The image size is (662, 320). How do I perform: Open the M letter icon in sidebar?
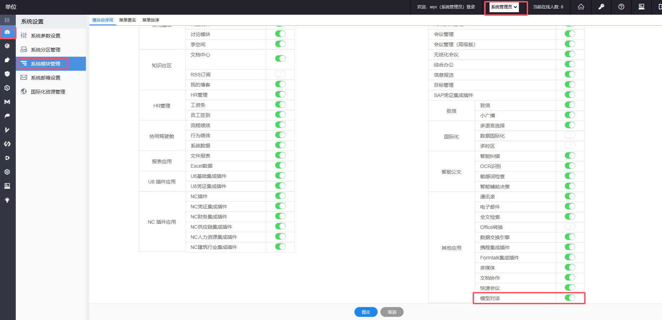click(7, 102)
